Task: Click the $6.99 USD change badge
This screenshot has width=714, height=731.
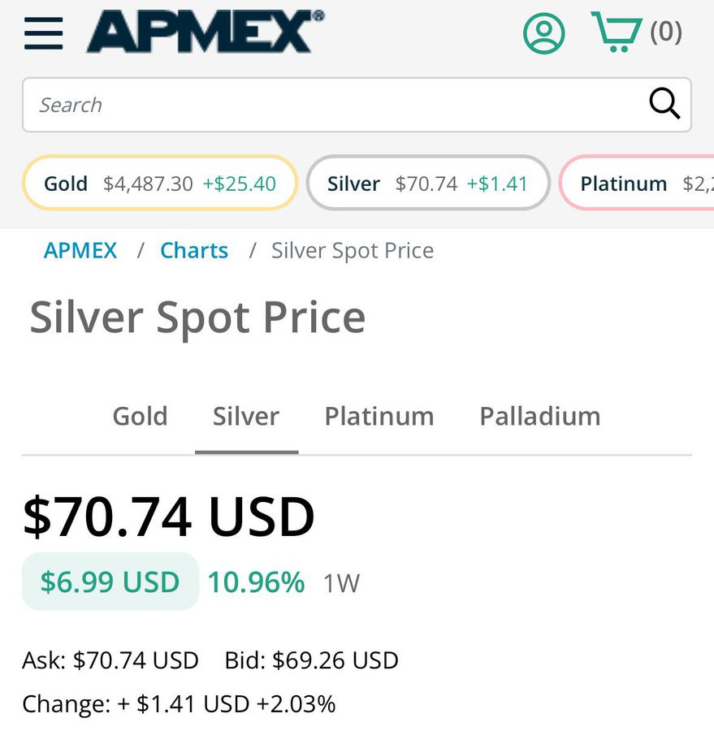Action: [x=110, y=582]
